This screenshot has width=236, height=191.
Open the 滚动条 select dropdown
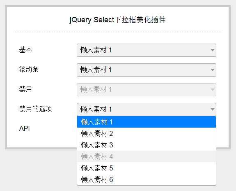point(147,70)
